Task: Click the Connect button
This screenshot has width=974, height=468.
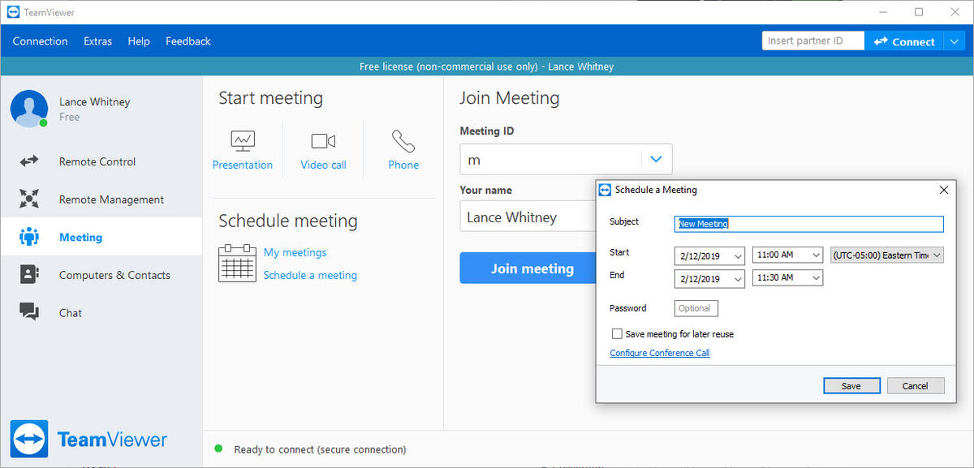Action: [903, 41]
